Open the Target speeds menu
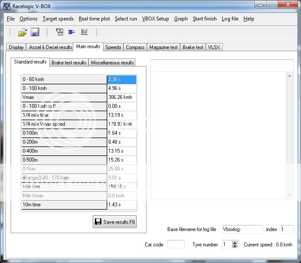The width and height of the screenshot is (301, 263). (x=58, y=19)
